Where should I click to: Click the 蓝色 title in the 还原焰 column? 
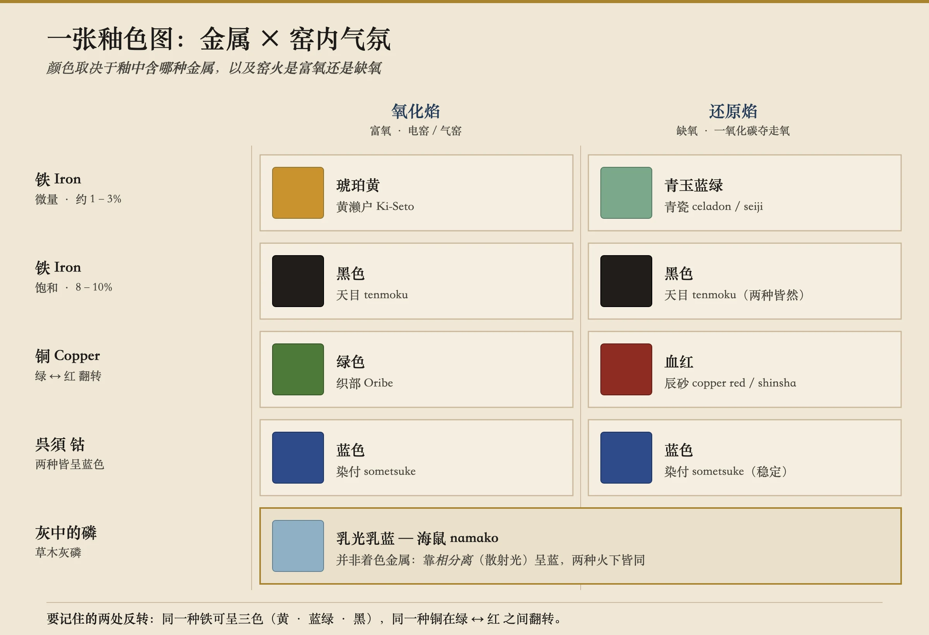(679, 450)
